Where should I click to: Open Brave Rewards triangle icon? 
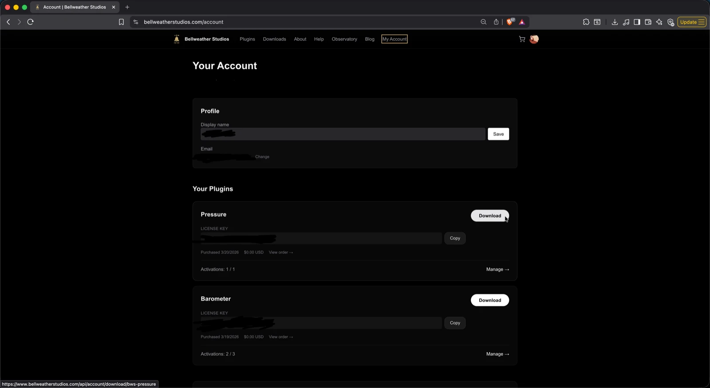(x=522, y=22)
